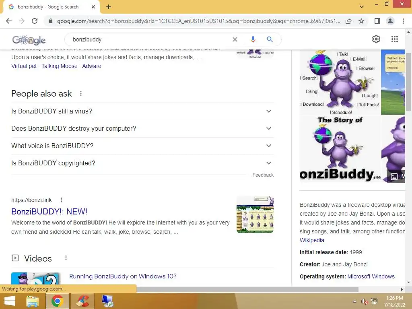The height and width of the screenshot is (309, 412).
Task: Open Google quick settings gear
Action: point(376,39)
